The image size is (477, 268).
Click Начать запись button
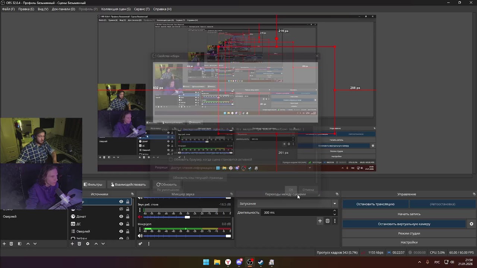409,214
